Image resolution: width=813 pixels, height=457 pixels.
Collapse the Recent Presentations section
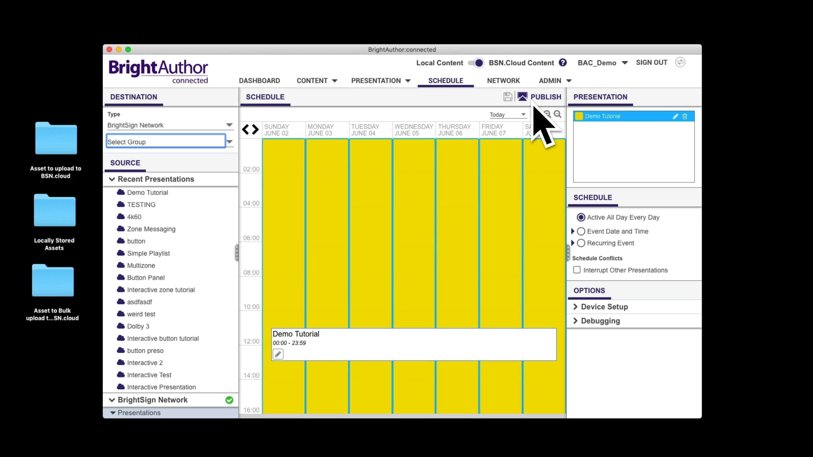click(112, 179)
